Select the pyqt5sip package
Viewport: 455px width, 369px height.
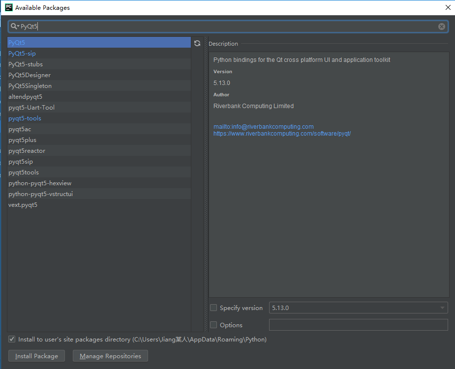pos(99,162)
